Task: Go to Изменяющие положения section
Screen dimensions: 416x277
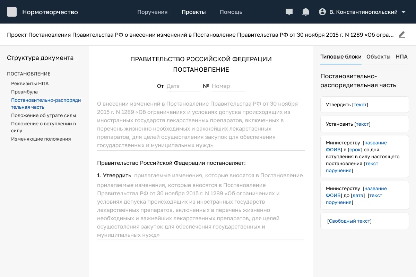Action: [x=41, y=139]
